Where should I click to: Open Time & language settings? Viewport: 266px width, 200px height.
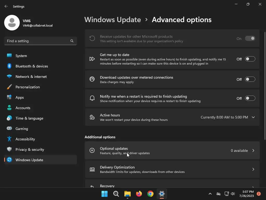pos(41,118)
